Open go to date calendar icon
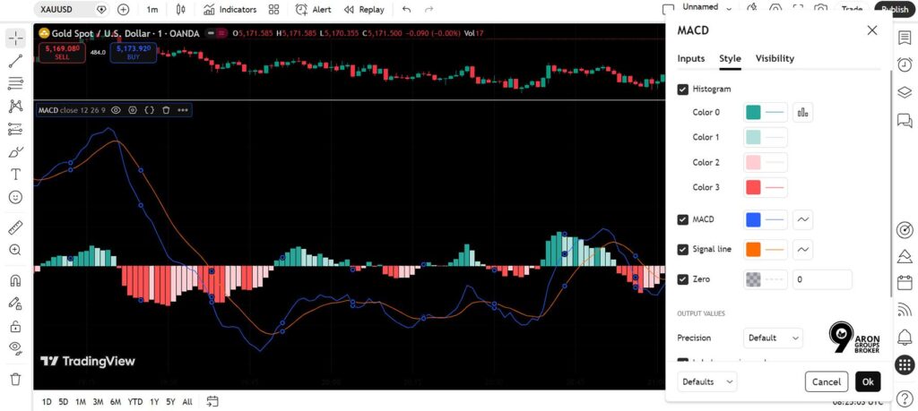The height and width of the screenshot is (411, 918). [x=212, y=401]
